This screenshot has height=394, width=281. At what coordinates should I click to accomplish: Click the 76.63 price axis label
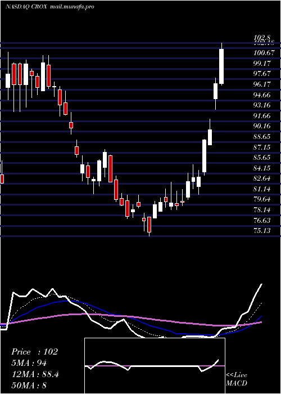pos(262,221)
